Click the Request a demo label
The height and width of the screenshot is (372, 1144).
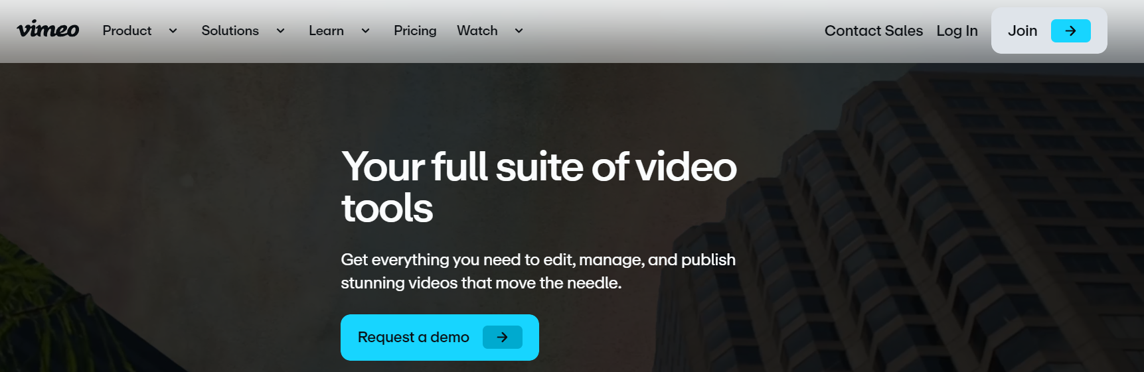(413, 337)
